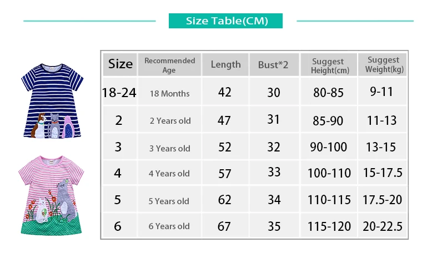
Task: Select the bust value 35 cell
Action: [x=274, y=225]
